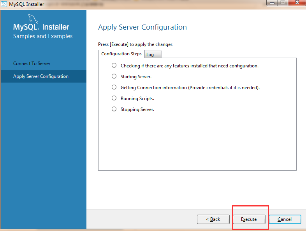This screenshot has height=231, width=306.
Task: Click the circle beside Running Scripts
Action: click(114, 98)
